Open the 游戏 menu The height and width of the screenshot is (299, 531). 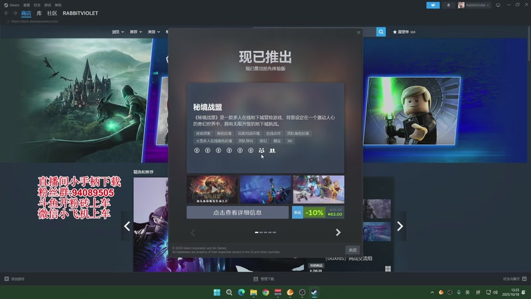click(48, 5)
